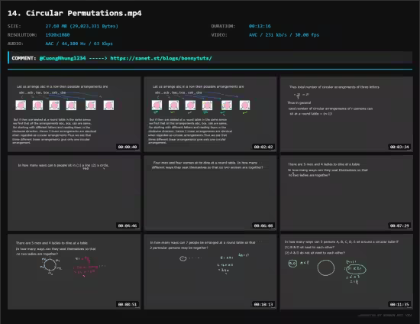The width and height of the screenshot is (420, 324).
Task: Open thumbnail timestamped 00:08:51
Action: 74,272
